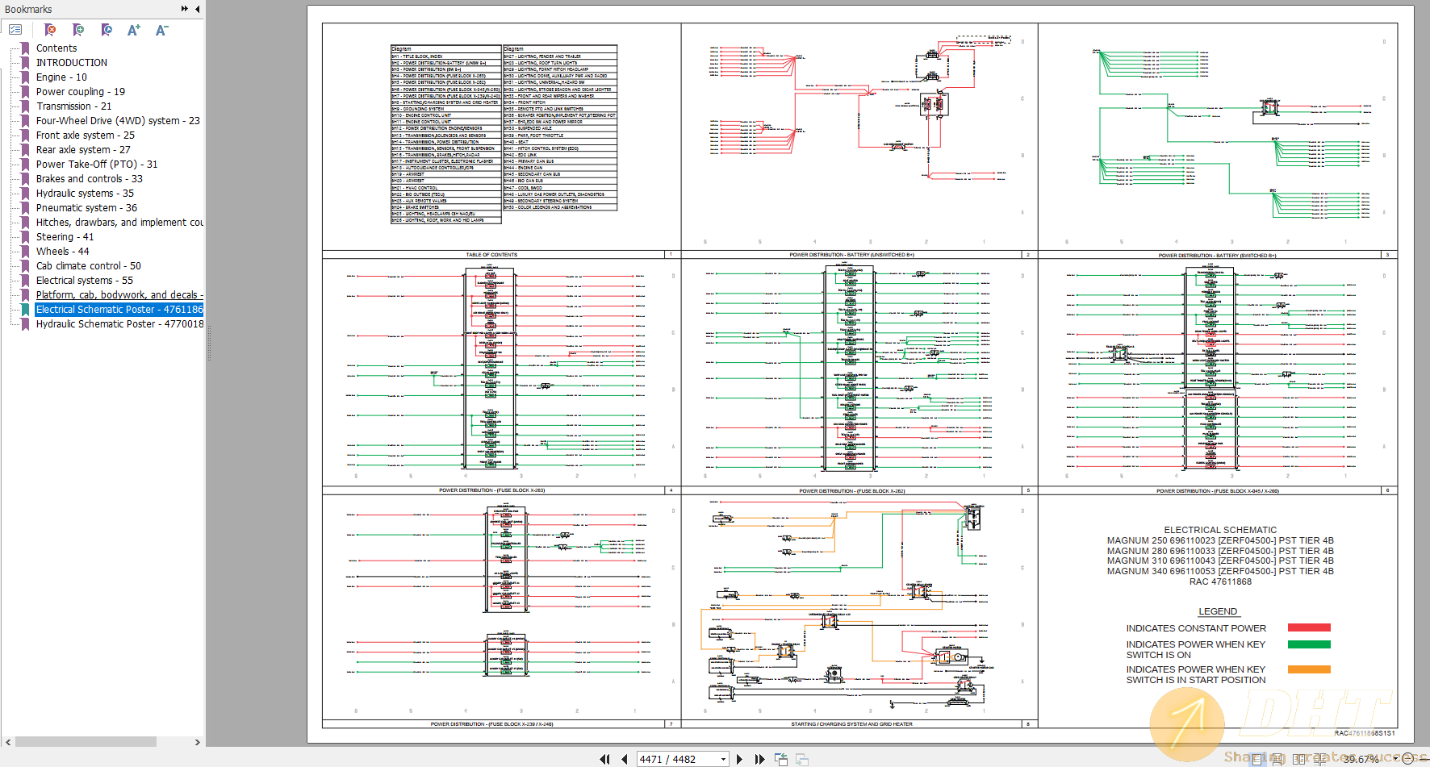Screen dimensions: 1430x767
Task: Enable continuous page scrolling view
Action: 1277,759
